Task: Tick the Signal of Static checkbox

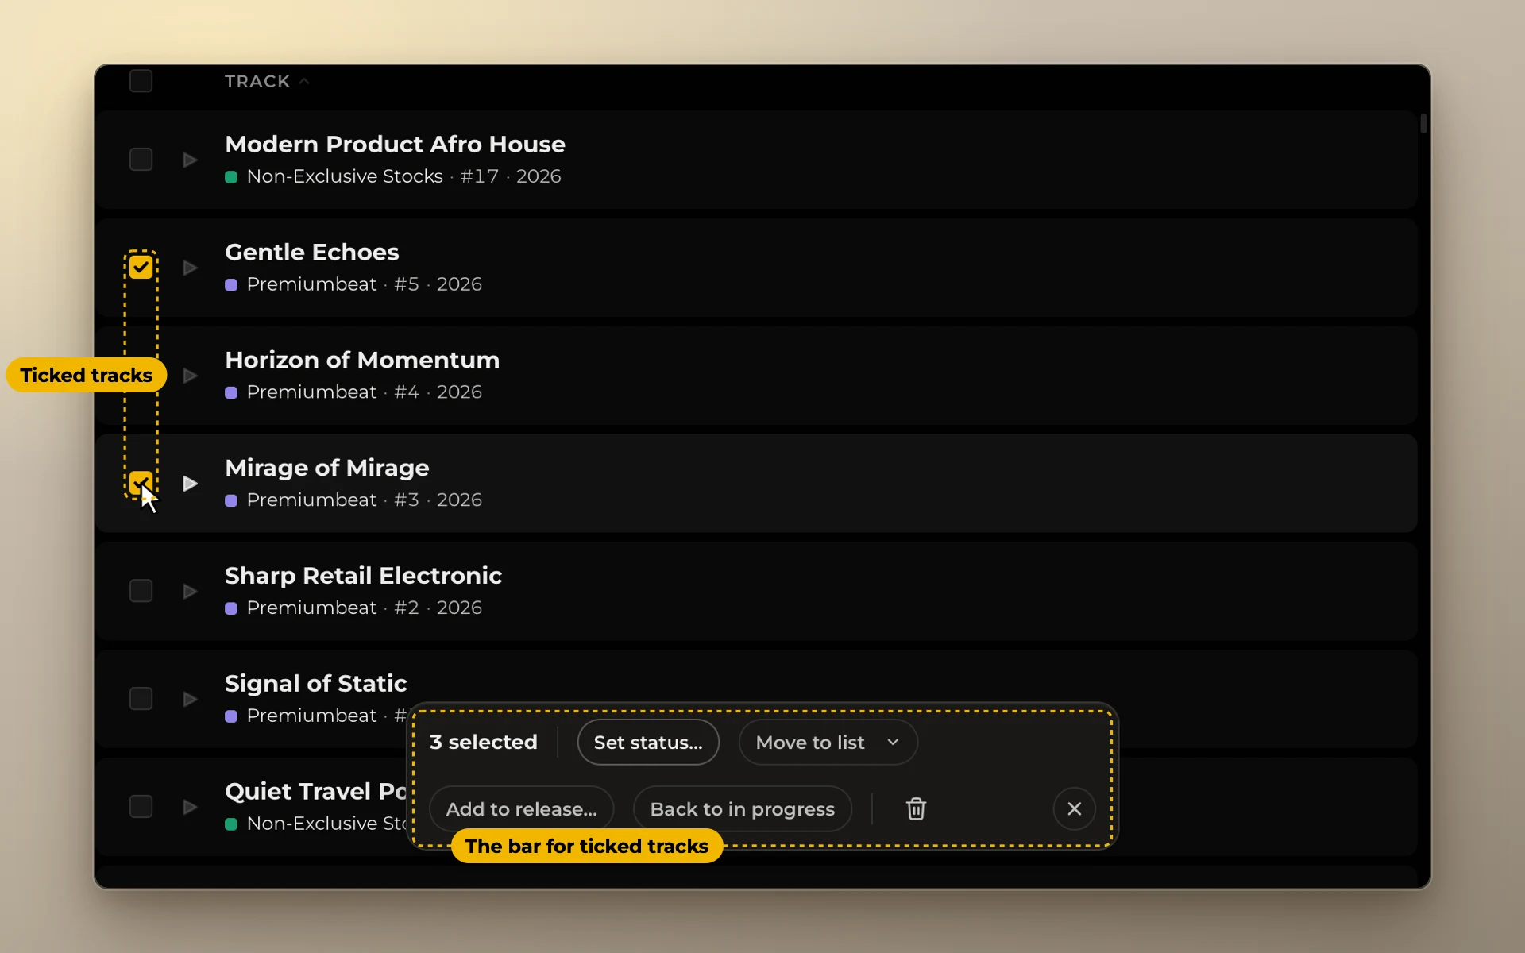Action: click(x=141, y=699)
